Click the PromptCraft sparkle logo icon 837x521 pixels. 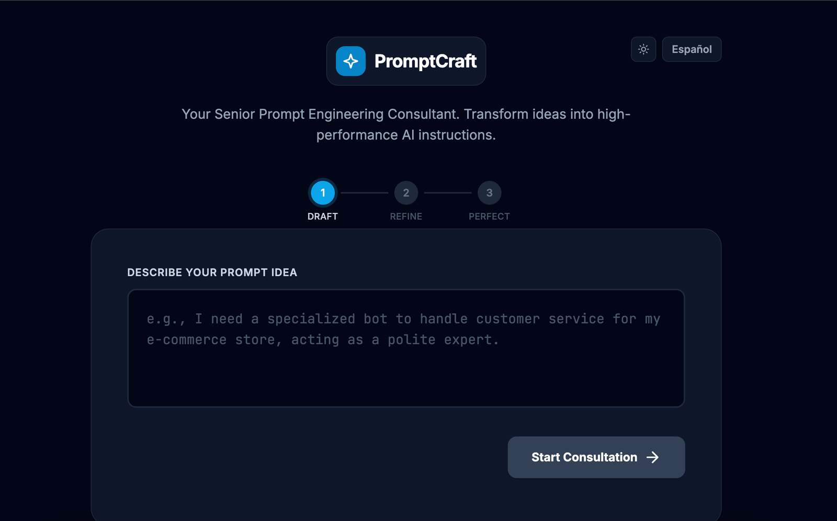(351, 61)
